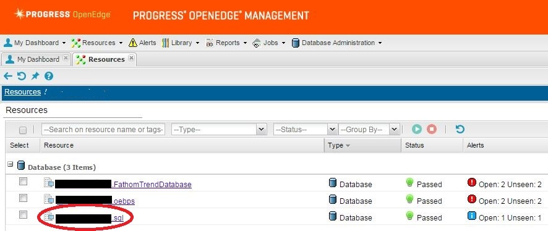
Task: Check the sql row checkbox
Action: pos(23,215)
